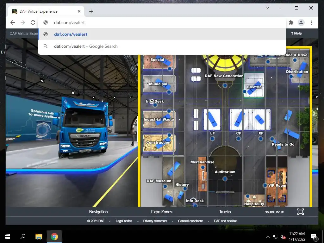Open File Explorer from the taskbar
The height and width of the screenshot is (243, 324).
point(39,237)
